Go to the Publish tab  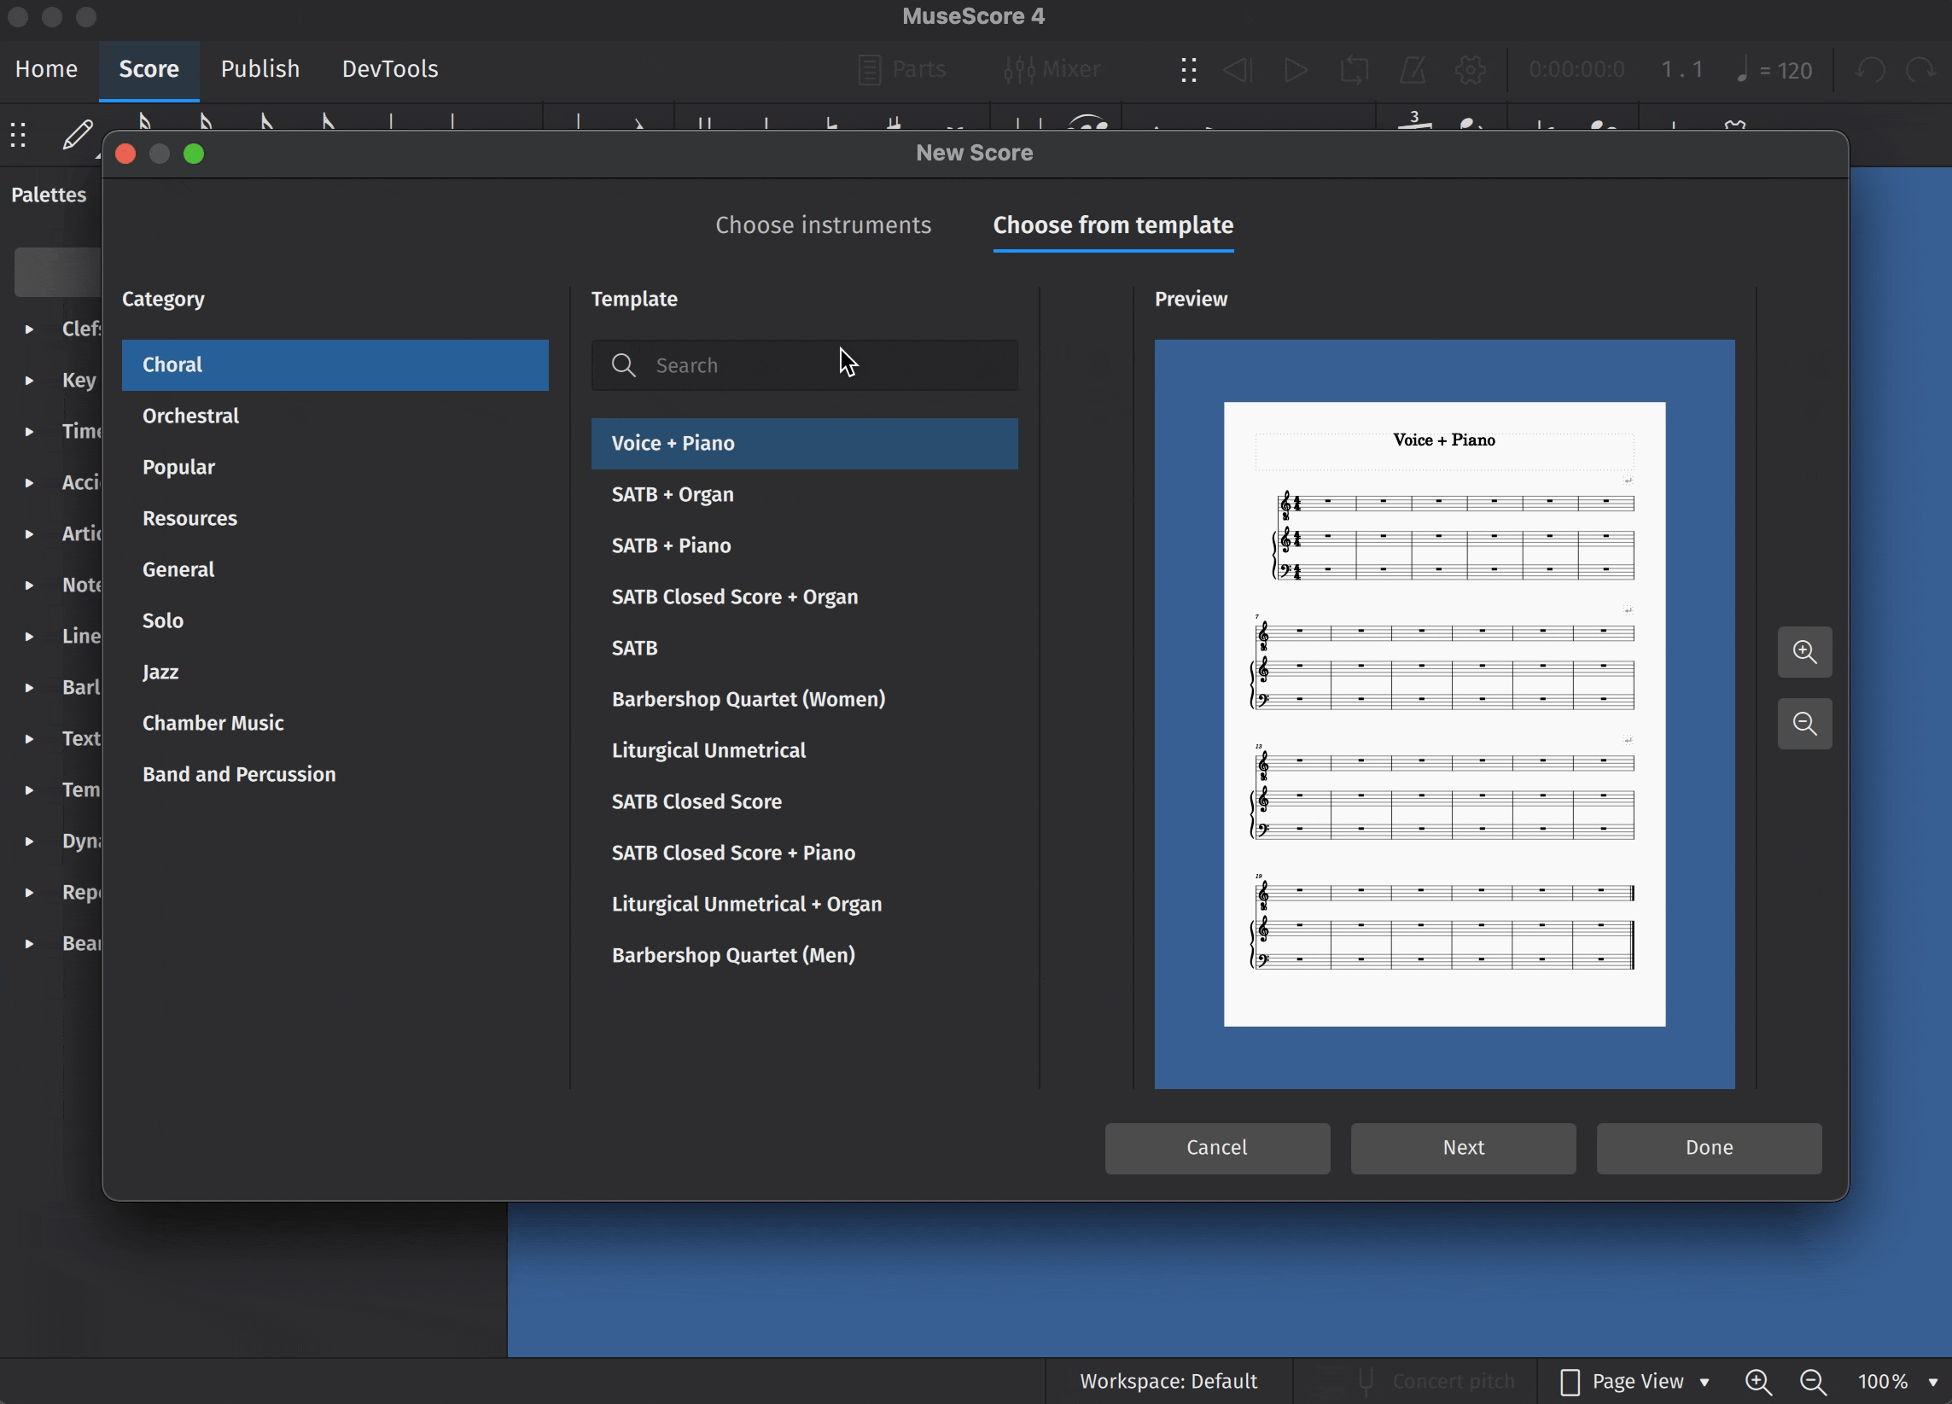click(260, 69)
